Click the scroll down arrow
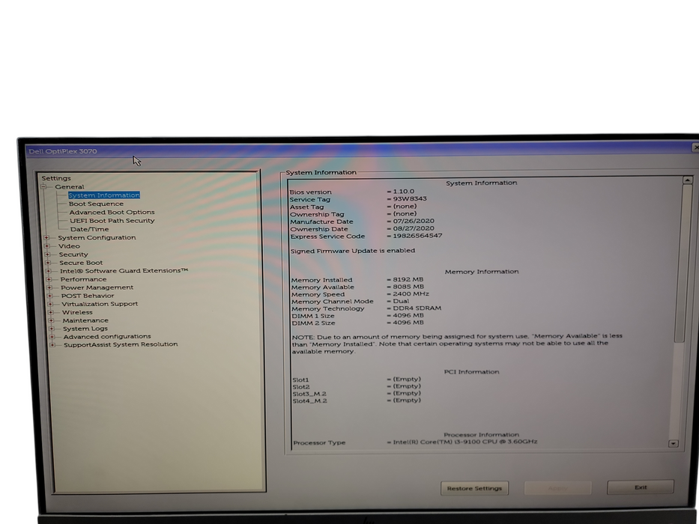Viewport: 699px width, 524px height. pyautogui.click(x=673, y=443)
